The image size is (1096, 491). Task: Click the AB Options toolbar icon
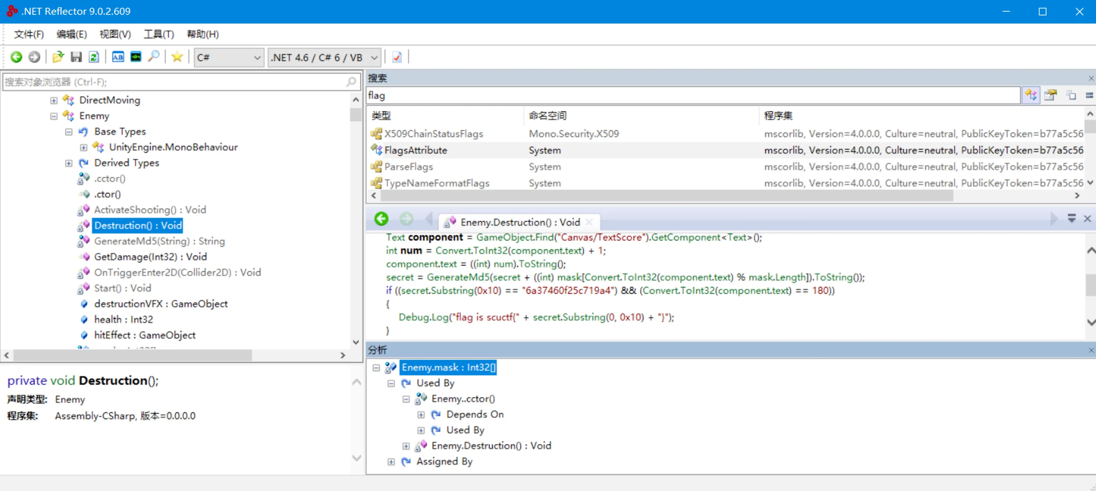point(118,57)
